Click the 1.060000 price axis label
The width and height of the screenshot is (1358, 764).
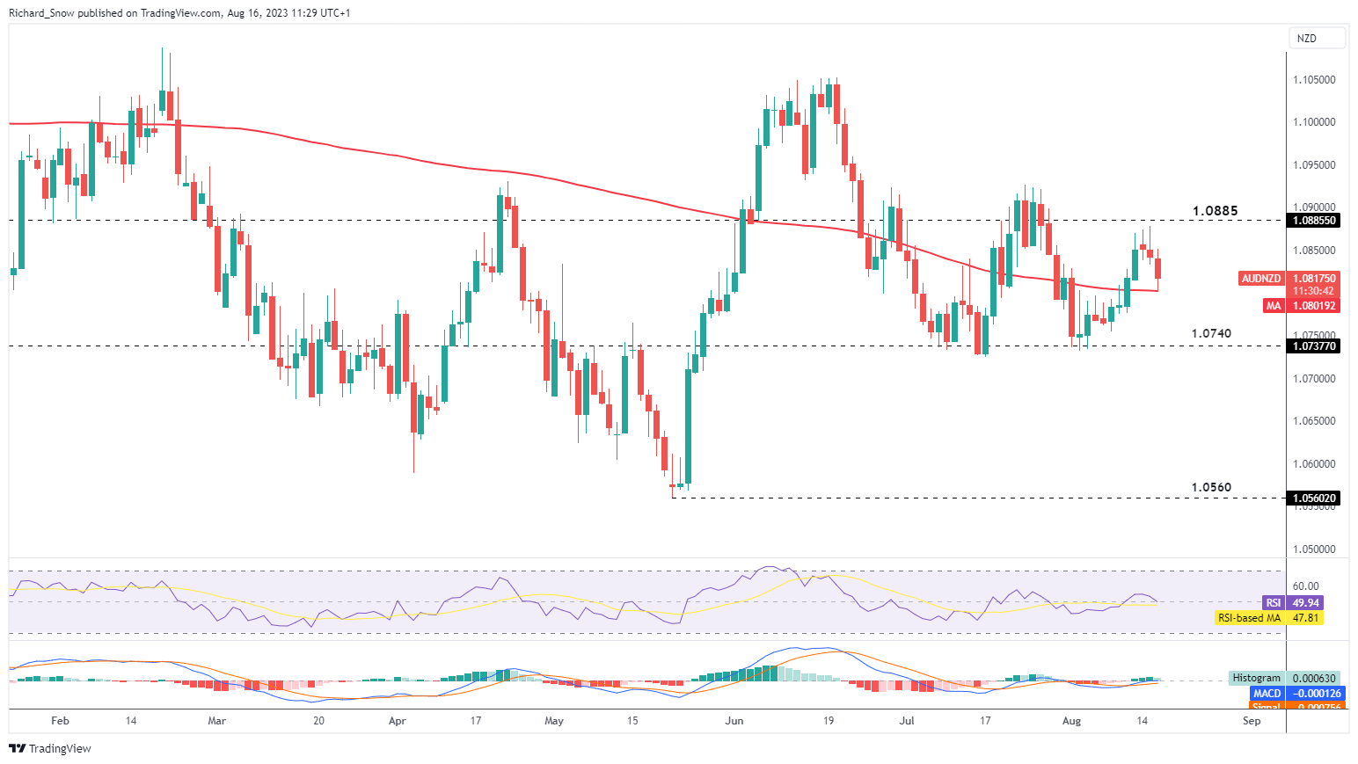coord(1314,464)
